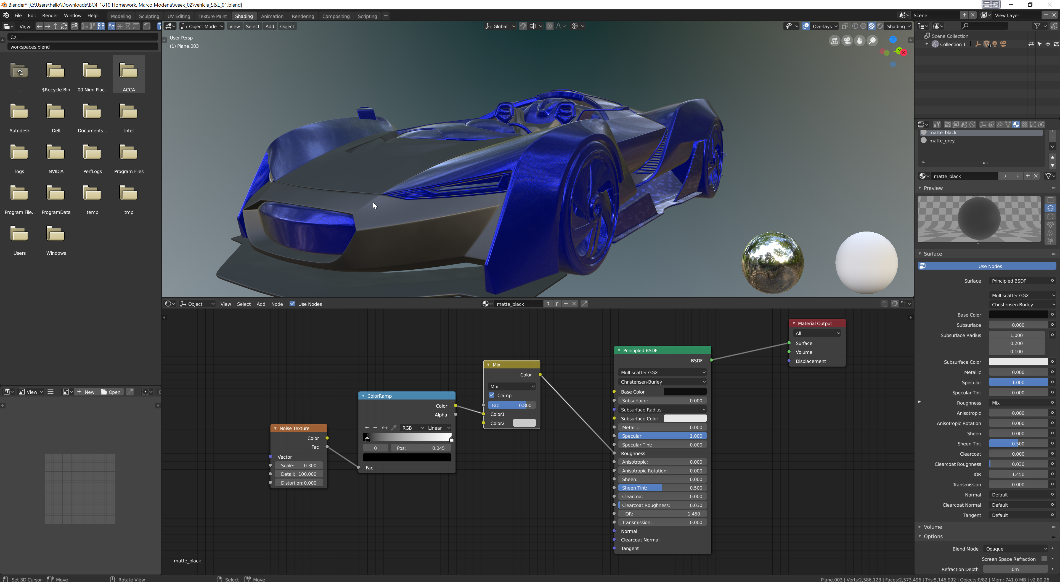Viewport: 1060px width, 582px height.
Task: Toggle perspective/orthographic grid view button
Action: (x=834, y=41)
